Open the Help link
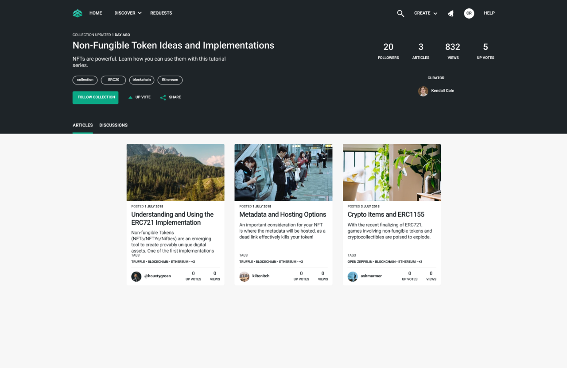Viewport: 567px width, 368px height. tap(489, 13)
